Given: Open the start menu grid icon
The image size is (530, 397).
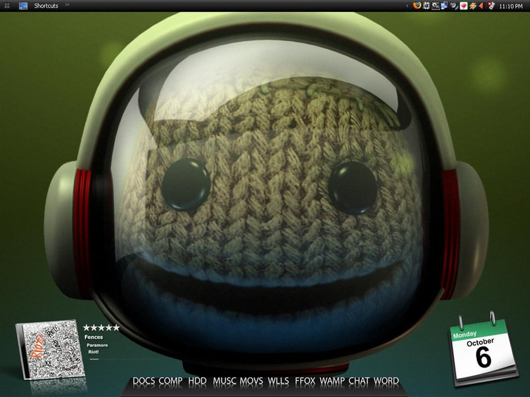Looking at the screenshot, I should pos(6,6).
